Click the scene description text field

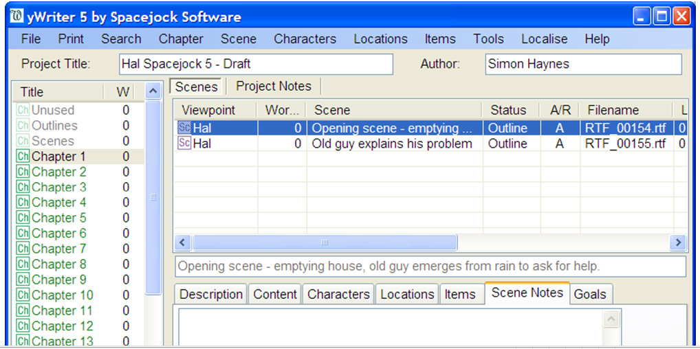[430, 267]
